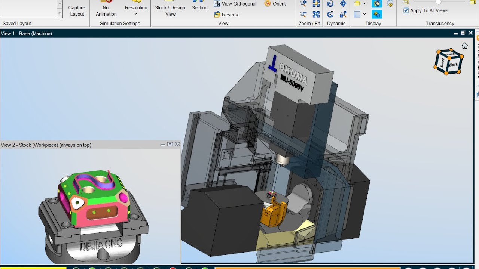Click the Reverse view icon
This screenshot has height=269, width=479.
click(x=217, y=15)
